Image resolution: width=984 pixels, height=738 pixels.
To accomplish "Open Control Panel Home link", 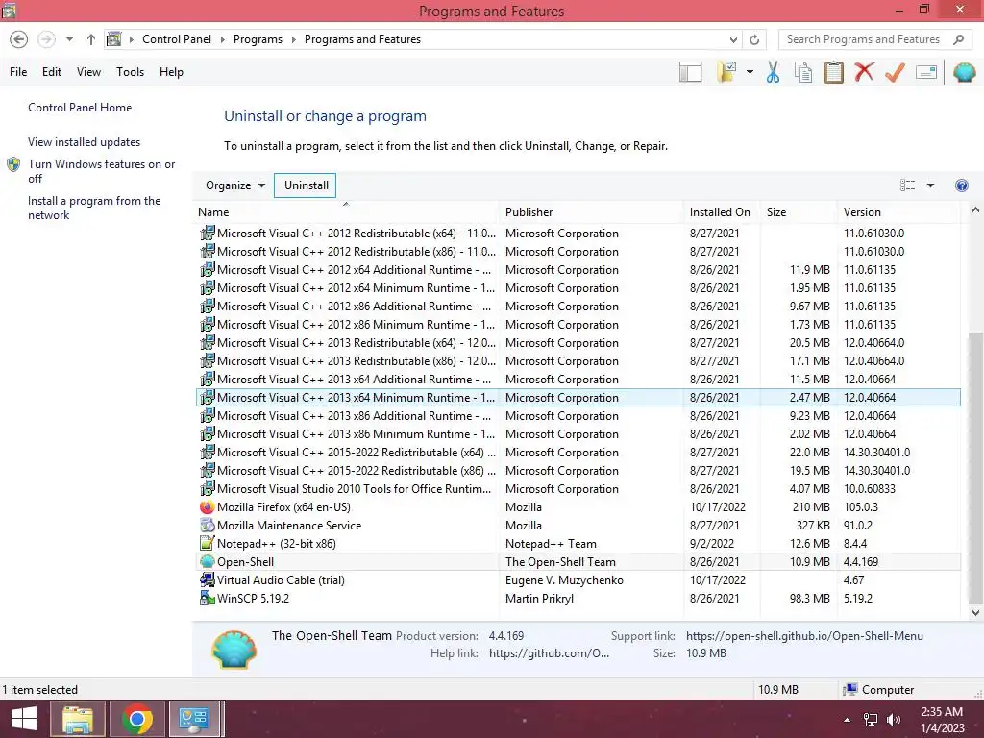I will 80,108.
